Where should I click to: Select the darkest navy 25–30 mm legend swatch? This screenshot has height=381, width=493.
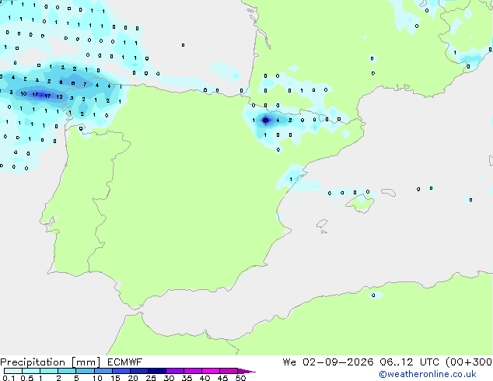pyautogui.click(x=157, y=371)
